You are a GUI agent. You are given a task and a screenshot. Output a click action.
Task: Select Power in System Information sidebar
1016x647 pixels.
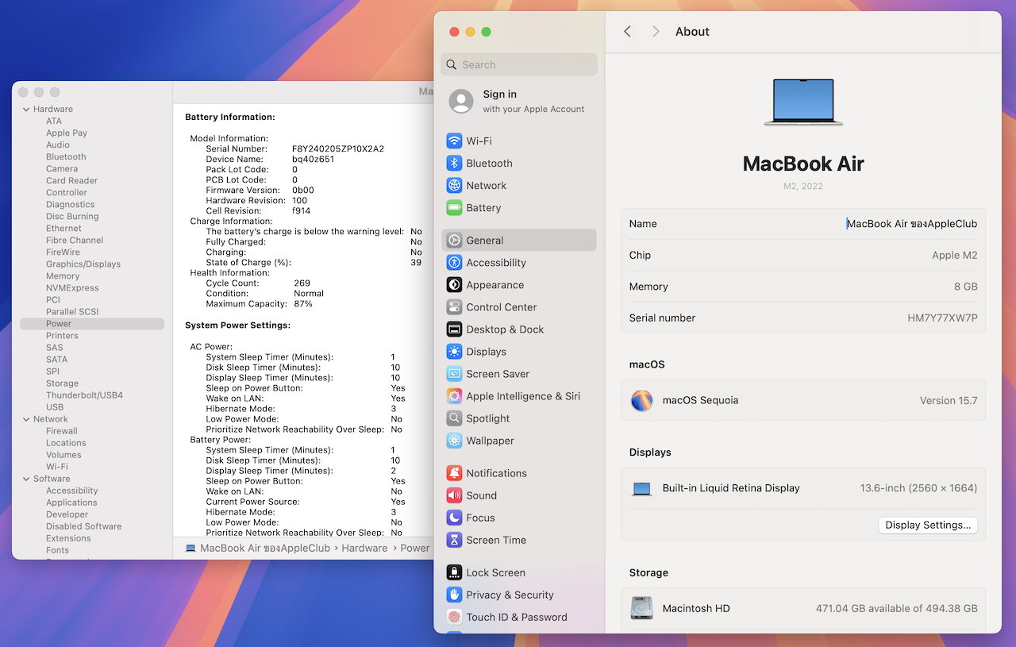pos(92,324)
